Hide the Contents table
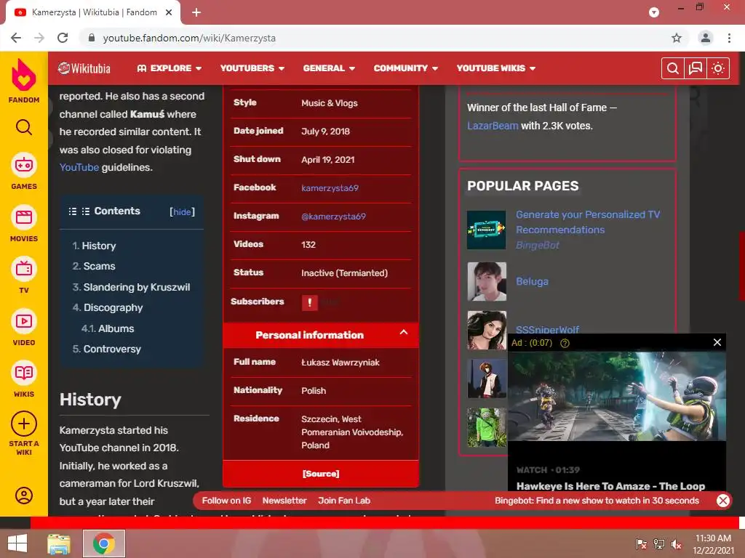Image resolution: width=745 pixels, height=558 pixels. [x=183, y=211]
